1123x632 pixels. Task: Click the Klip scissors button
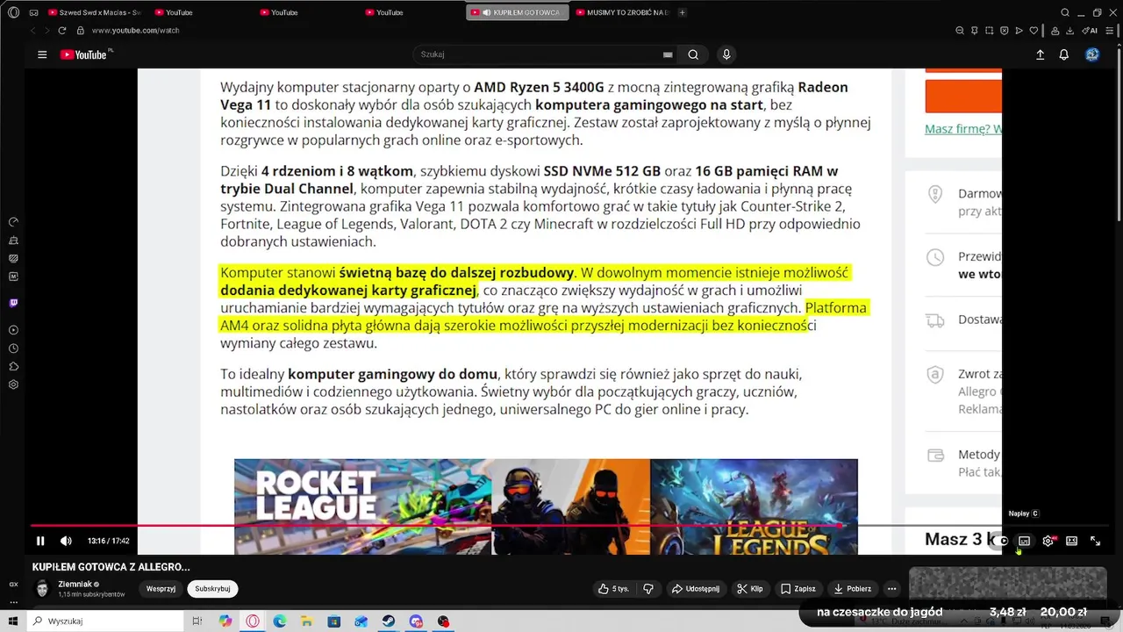click(x=750, y=589)
